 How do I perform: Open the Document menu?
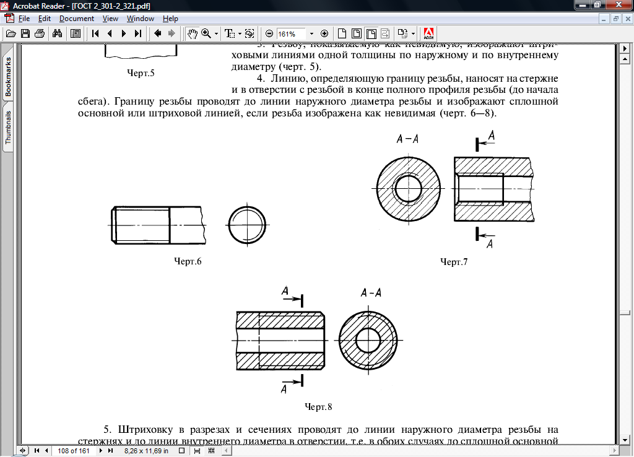[x=77, y=19]
